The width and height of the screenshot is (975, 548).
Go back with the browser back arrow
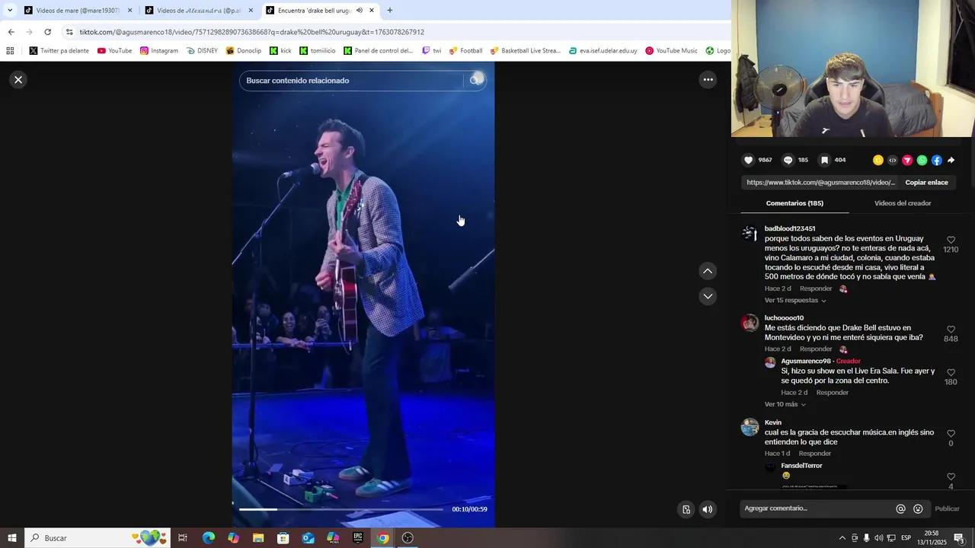pos(11,32)
